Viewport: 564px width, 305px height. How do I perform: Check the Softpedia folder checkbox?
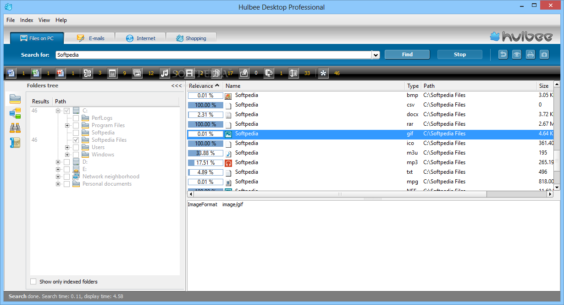tap(76, 133)
